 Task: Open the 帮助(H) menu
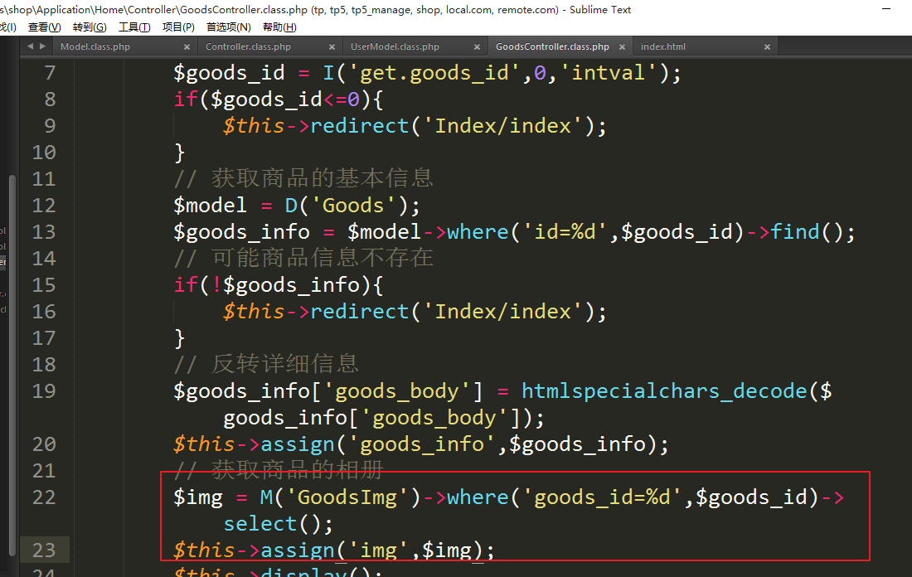pyautogui.click(x=279, y=27)
